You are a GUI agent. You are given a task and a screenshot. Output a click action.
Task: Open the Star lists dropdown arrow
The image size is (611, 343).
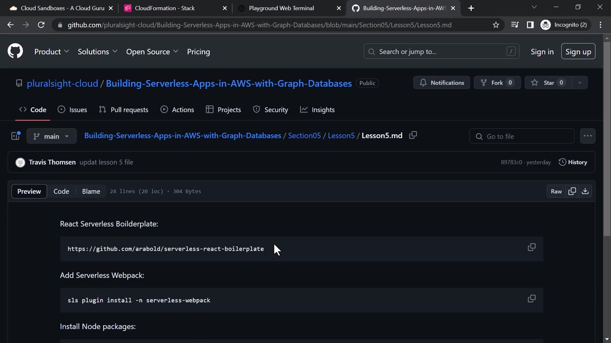coord(579,83)
